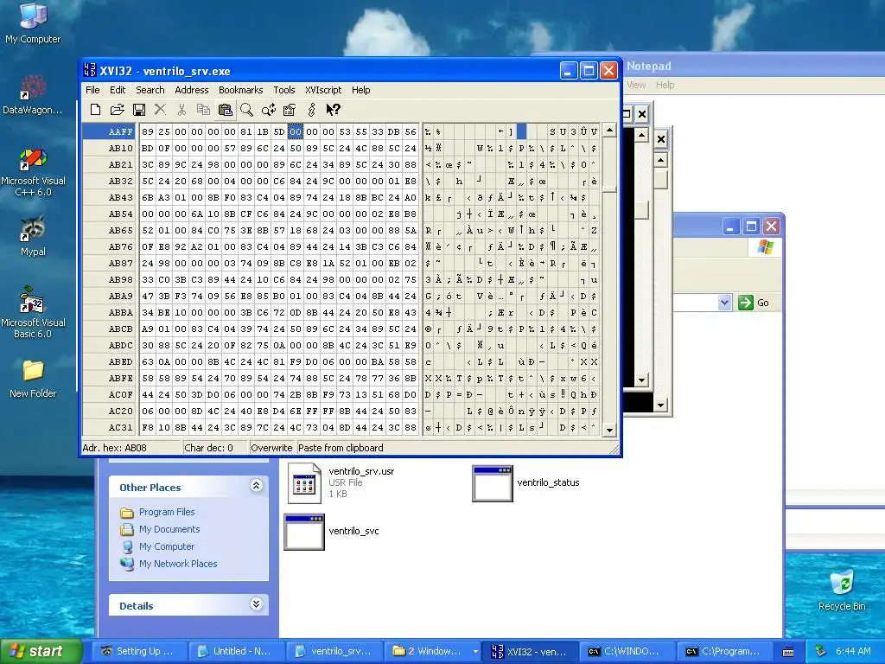Open My Network Places link
The width and height of the screenshot is (885, 664).
click(178, 564)
